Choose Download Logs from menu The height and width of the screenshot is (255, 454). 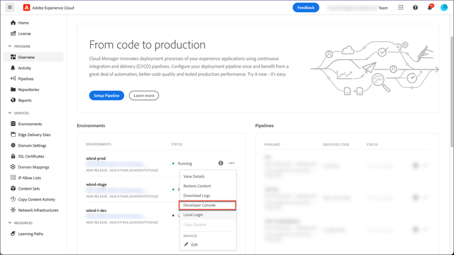pos(197,196)
